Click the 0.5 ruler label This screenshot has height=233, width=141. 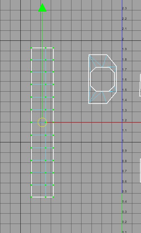coord(125,191)
